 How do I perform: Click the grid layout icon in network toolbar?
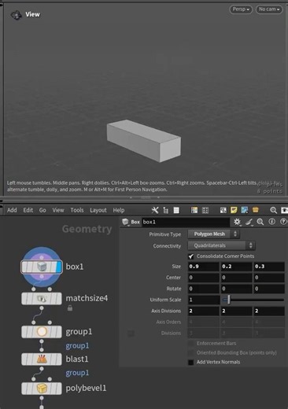click(x=205, y=210)
